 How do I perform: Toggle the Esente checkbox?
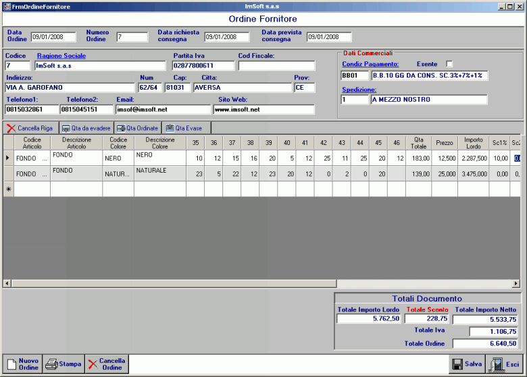click(449, 64)
